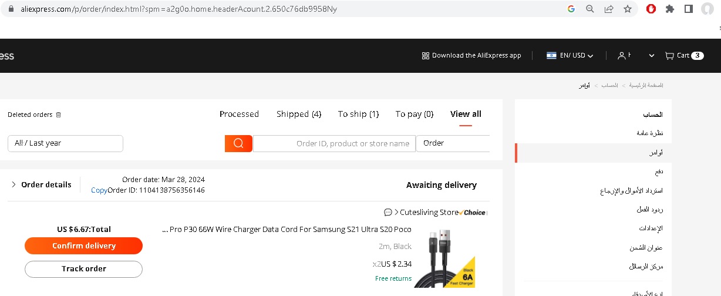The image size is (721, 296).
Task: Click the QR code app download icon
Action: tap(426, 56)
